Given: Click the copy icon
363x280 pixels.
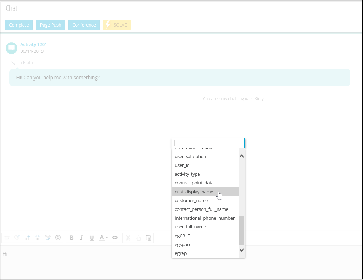Looking at the screenshot, I should [x=138, y=238].
